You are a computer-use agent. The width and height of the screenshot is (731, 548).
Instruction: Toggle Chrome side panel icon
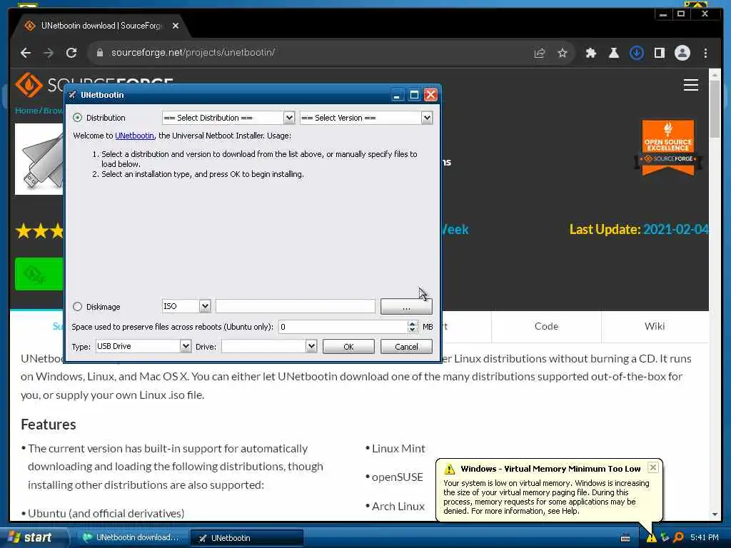click(659, 53)
